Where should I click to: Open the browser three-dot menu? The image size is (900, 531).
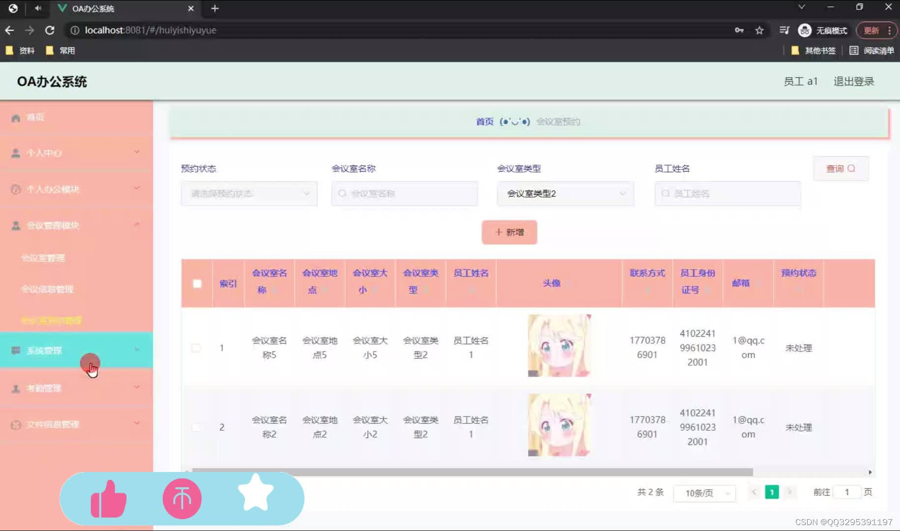tap(889, 30)
